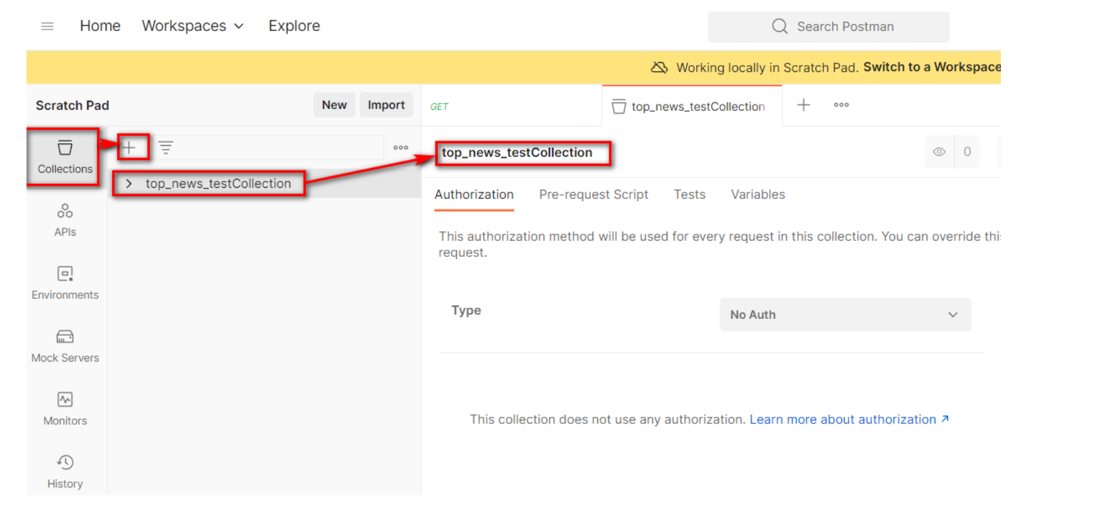
Task: Open the Monitors sidebar panel
Action: point(65,409)
